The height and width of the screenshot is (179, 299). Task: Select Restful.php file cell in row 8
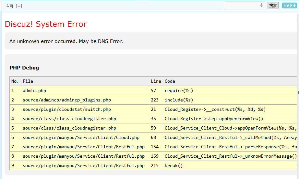tap(85, 156)
